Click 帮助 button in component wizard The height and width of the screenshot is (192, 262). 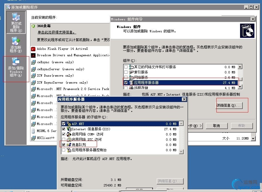click(x=242, y=126)
